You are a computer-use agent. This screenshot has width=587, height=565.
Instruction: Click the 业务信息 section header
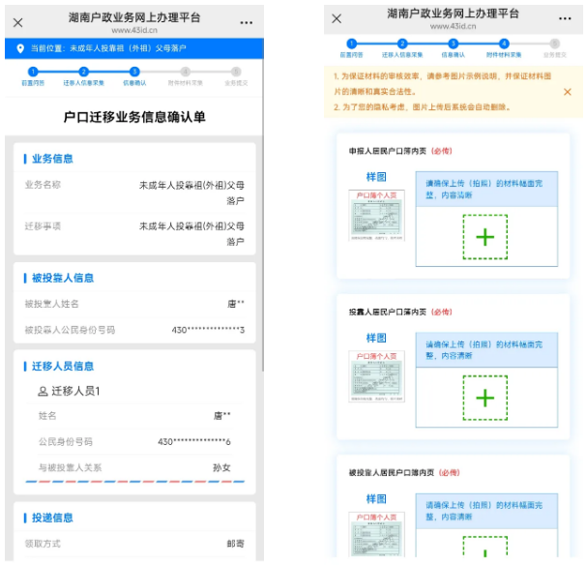[52, 159]
